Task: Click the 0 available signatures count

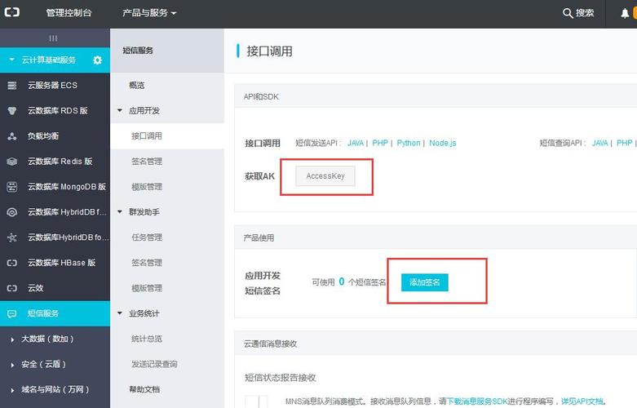Action: point(341,282)
